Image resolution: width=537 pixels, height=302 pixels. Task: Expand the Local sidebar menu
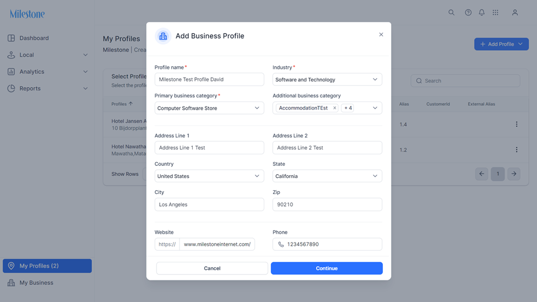(x=47, y=55)
